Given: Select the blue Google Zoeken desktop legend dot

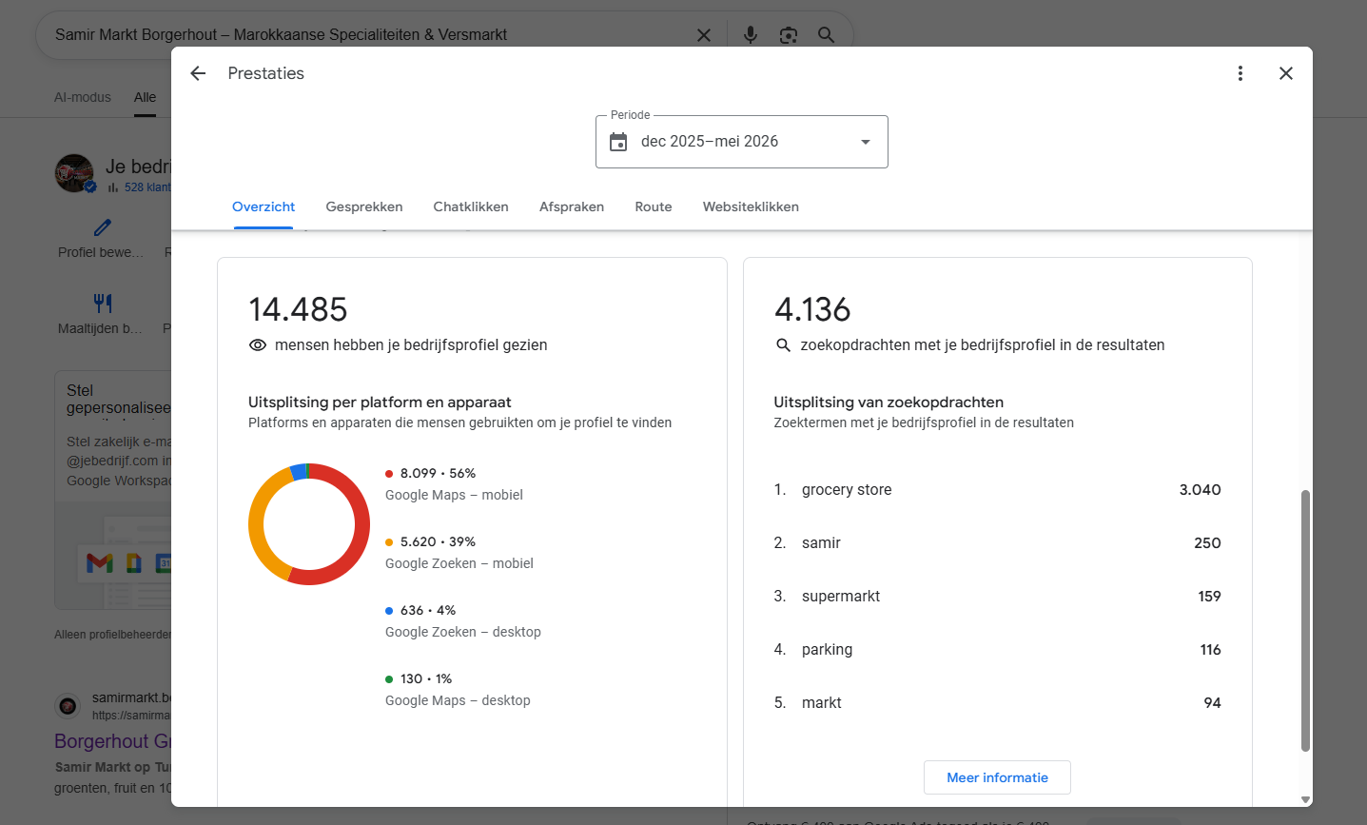Looking at the screenshot, I should pyautogui.click(x=389, y=610).
